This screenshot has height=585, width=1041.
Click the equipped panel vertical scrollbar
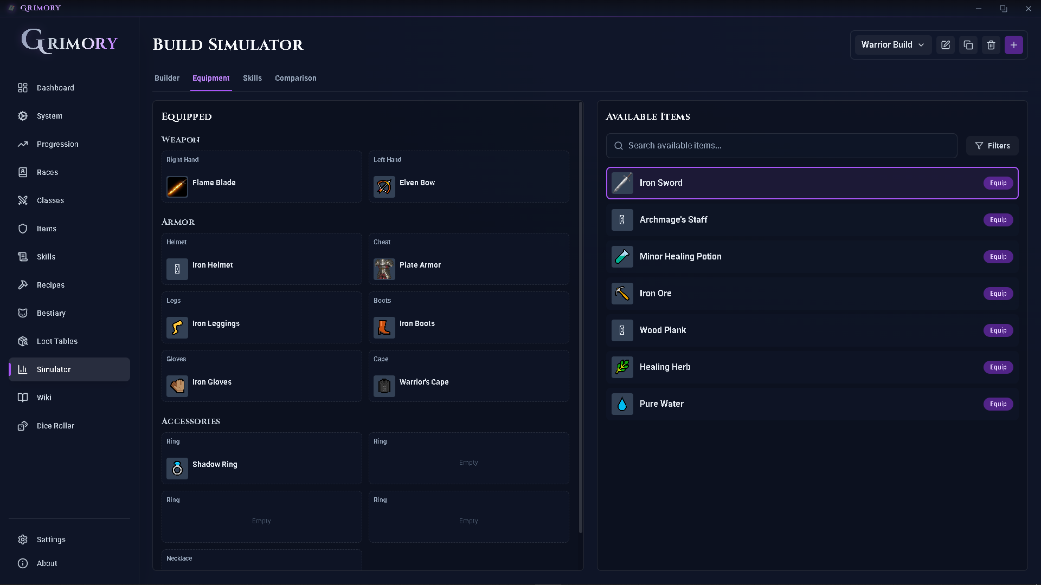click(581, 317)
